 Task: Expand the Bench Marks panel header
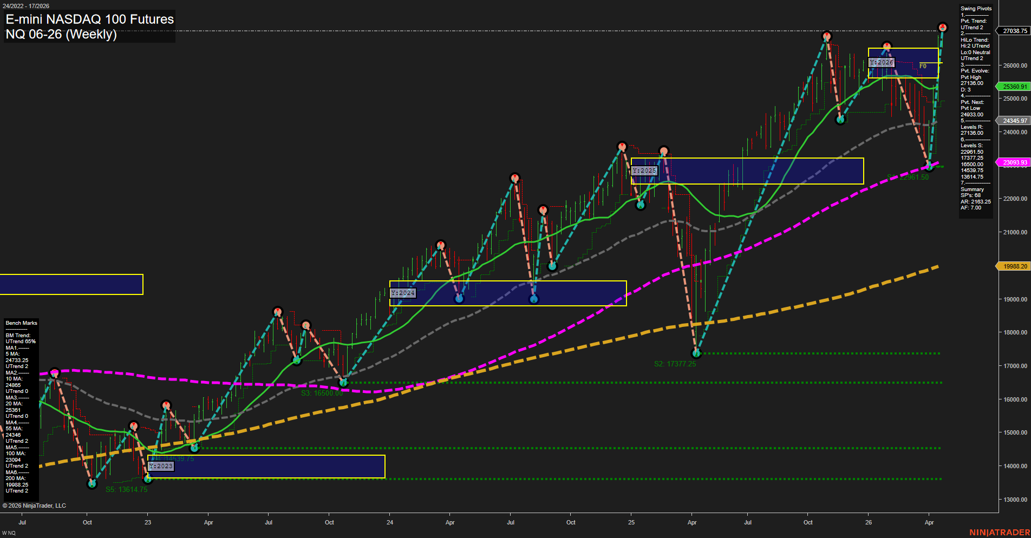(x=21, y=323)
